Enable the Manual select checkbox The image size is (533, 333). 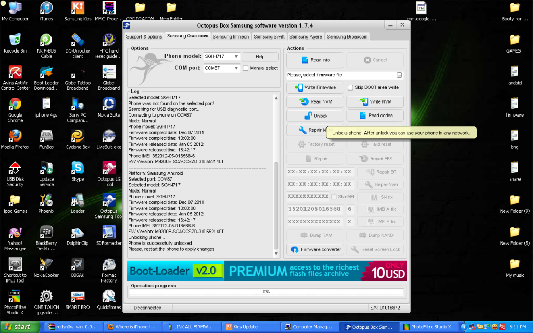[246, 68]
